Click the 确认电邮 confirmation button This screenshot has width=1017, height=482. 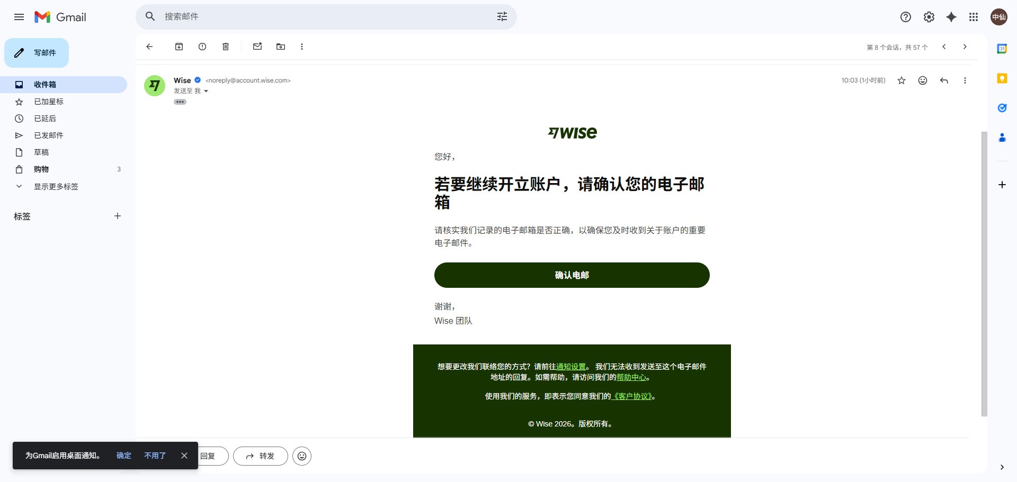coord(572,275)
